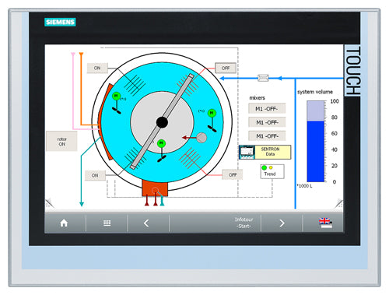Click the system volume level bar
The width and height of the screenshot is (389, 295).
coord(316,142)
